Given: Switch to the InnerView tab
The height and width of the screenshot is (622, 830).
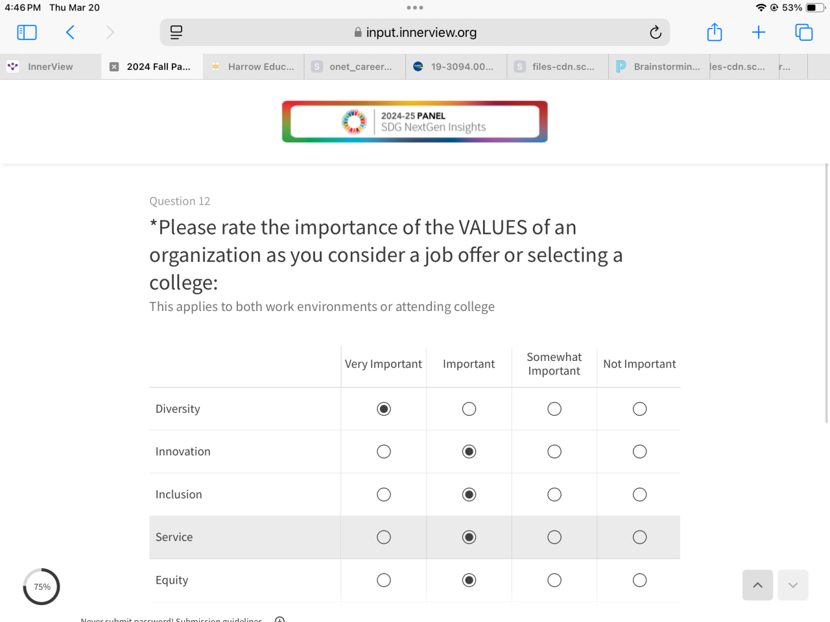Looking at the screenshot, I should click(50, 67).
